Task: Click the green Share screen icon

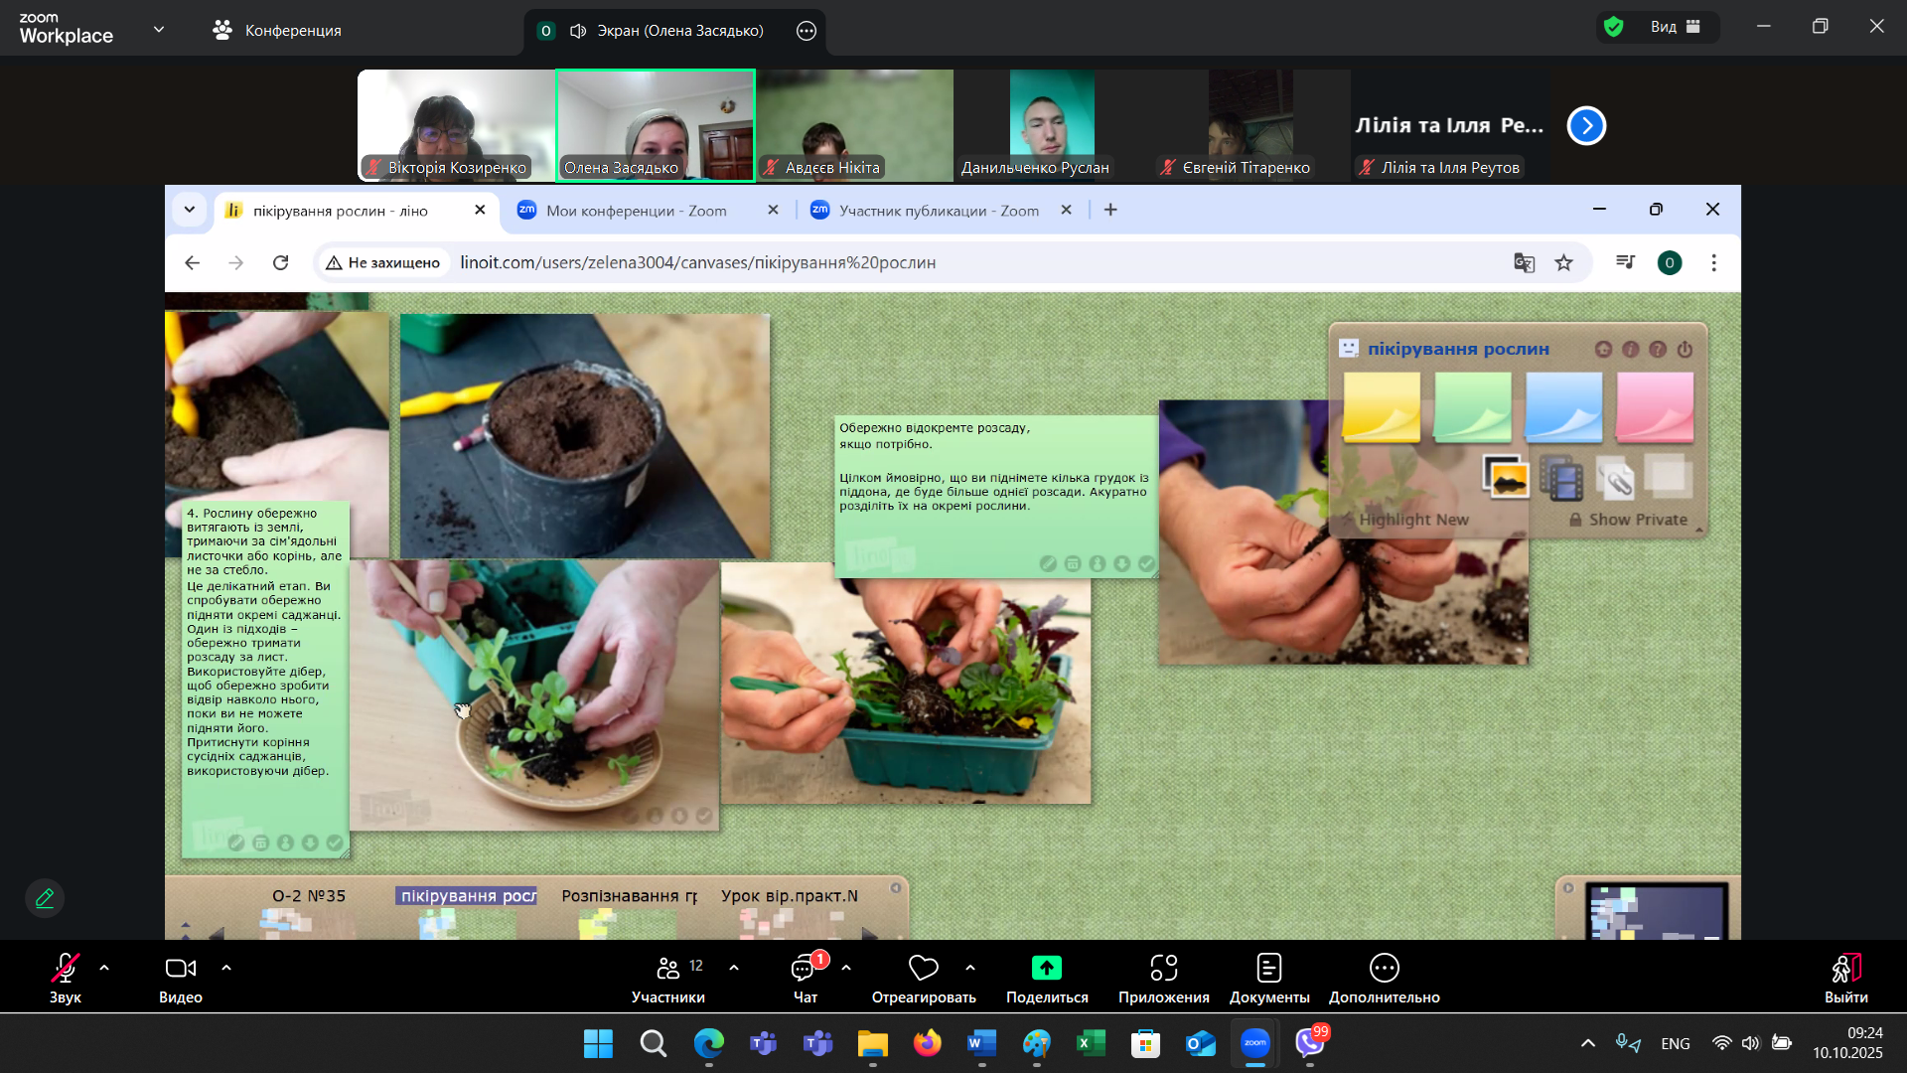Action: pos(1046,968)
